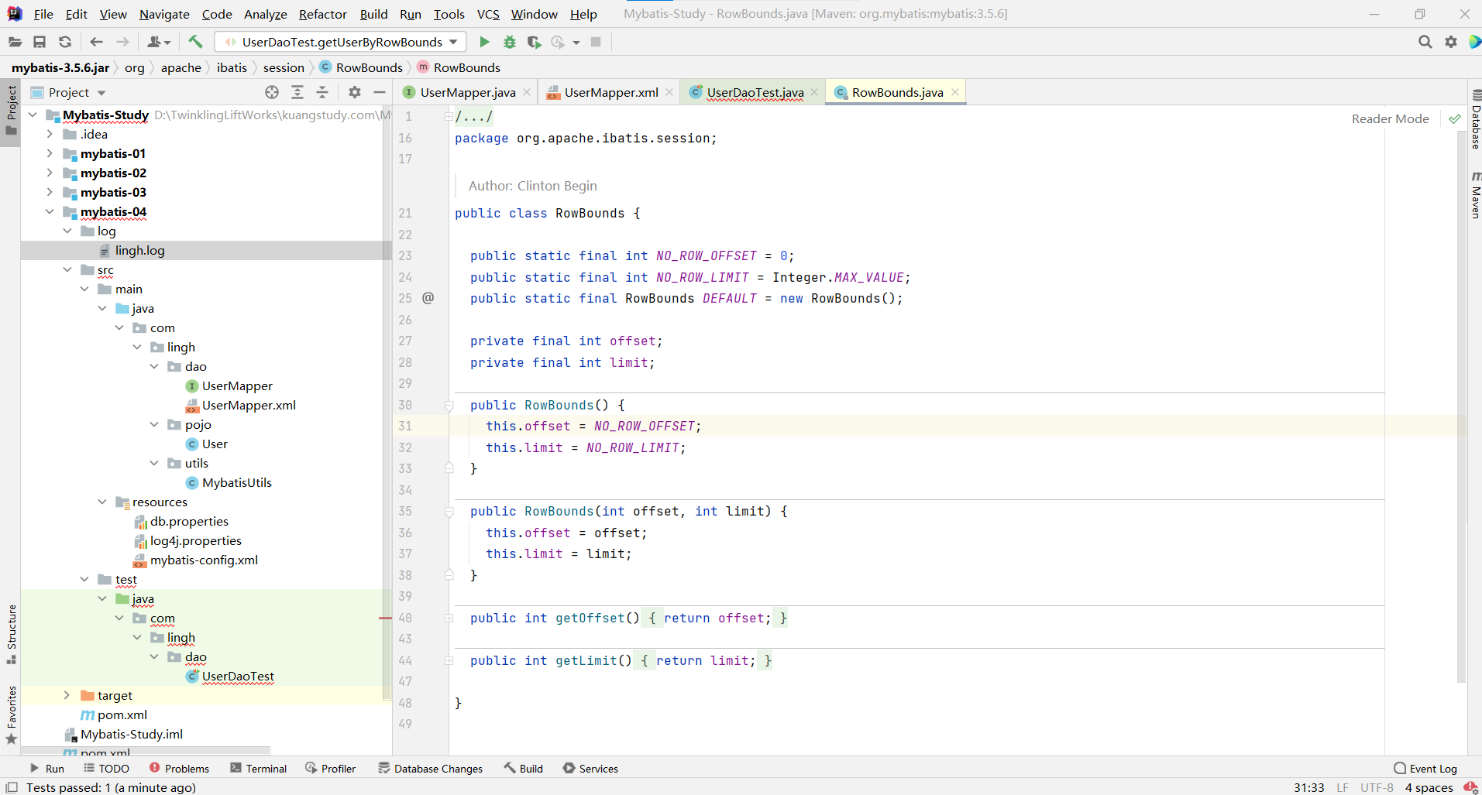Open IDE settings gear icon in top toolbar
The height and width of the screenshot is (795, 1482).
1451,42
